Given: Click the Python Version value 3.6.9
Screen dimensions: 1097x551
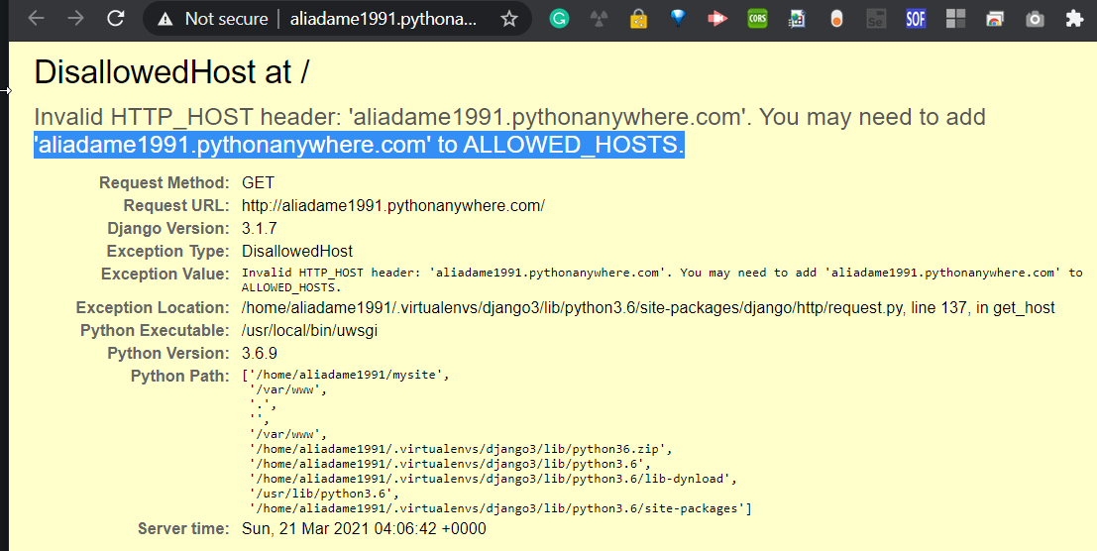Looking at the screenshot, I should pos(259,353).
